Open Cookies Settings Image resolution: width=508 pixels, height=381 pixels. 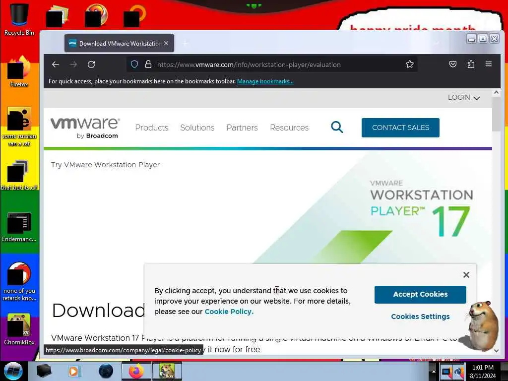point(420,317)
